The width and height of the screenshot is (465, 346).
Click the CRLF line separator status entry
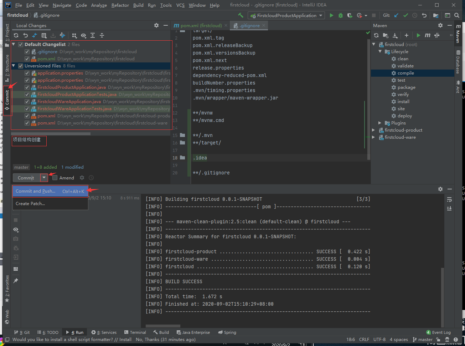click(364, 340)
